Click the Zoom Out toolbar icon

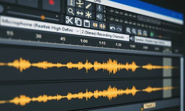point(134,31)
